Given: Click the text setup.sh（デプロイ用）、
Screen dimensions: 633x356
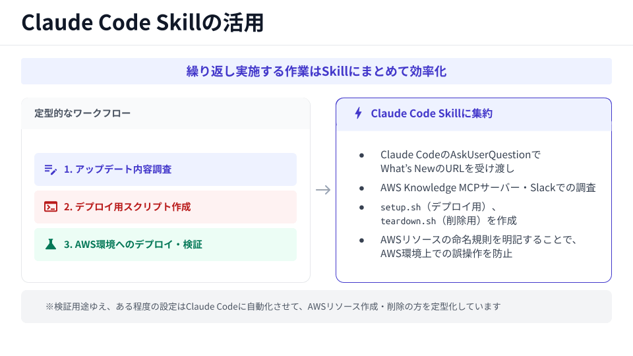Looking at the screenshot, I should pos(438,207).
